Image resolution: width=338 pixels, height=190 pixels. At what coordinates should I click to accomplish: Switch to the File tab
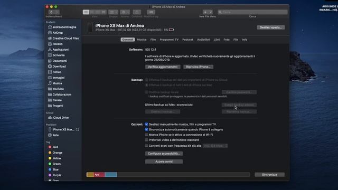coord(236,40)
